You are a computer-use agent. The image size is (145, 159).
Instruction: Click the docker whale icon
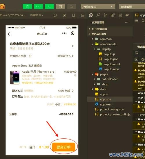point(127,15)
